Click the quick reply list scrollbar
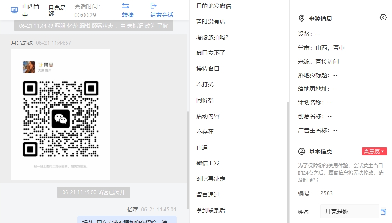The height and width of the screenshot is (223, 392). pos(288,162)
